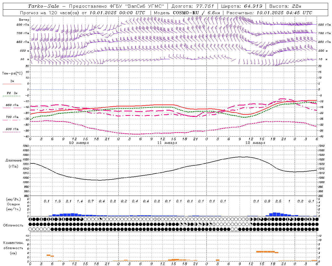Click the 2.5 precipitation value

click(278, 201)
